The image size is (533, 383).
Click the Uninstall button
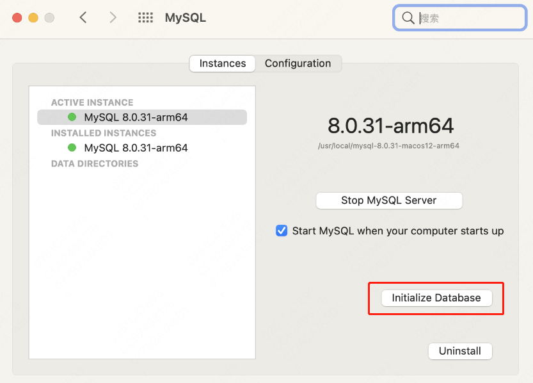click(x=460, y=351)
